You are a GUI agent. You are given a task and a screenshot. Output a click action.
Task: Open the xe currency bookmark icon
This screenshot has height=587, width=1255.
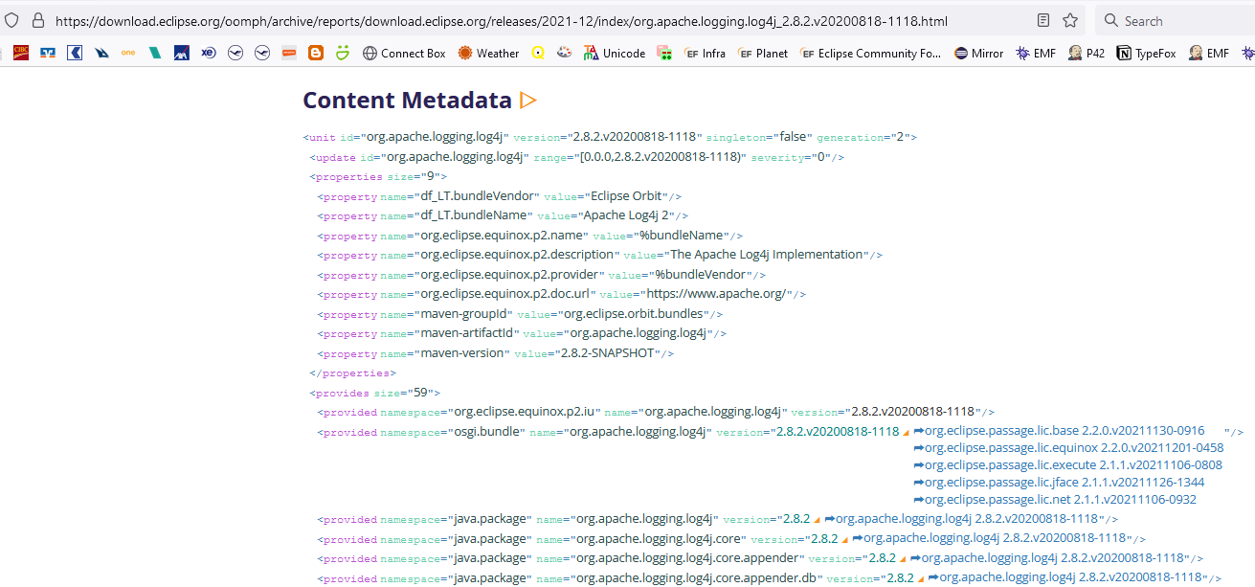(208, 54)
